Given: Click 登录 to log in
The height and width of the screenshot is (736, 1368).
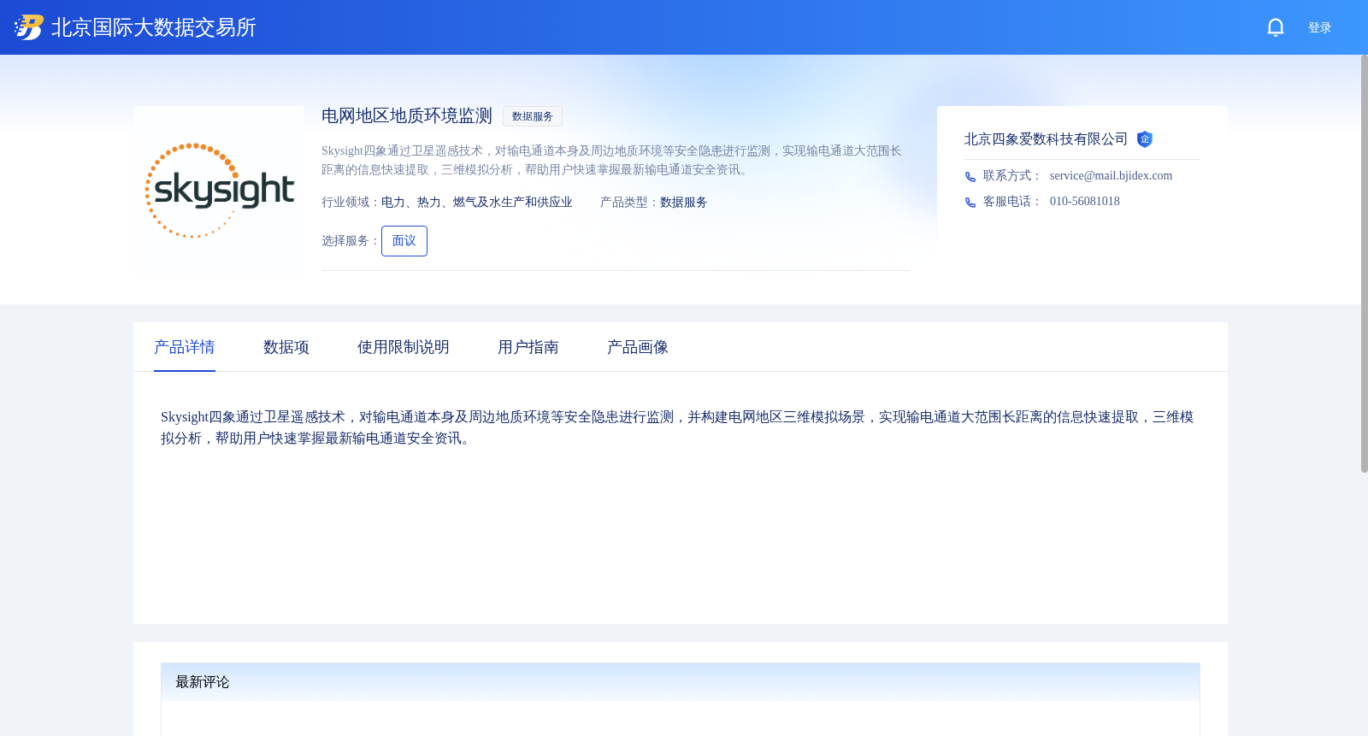Looking at the screenshot, I should click(1319, 27).
